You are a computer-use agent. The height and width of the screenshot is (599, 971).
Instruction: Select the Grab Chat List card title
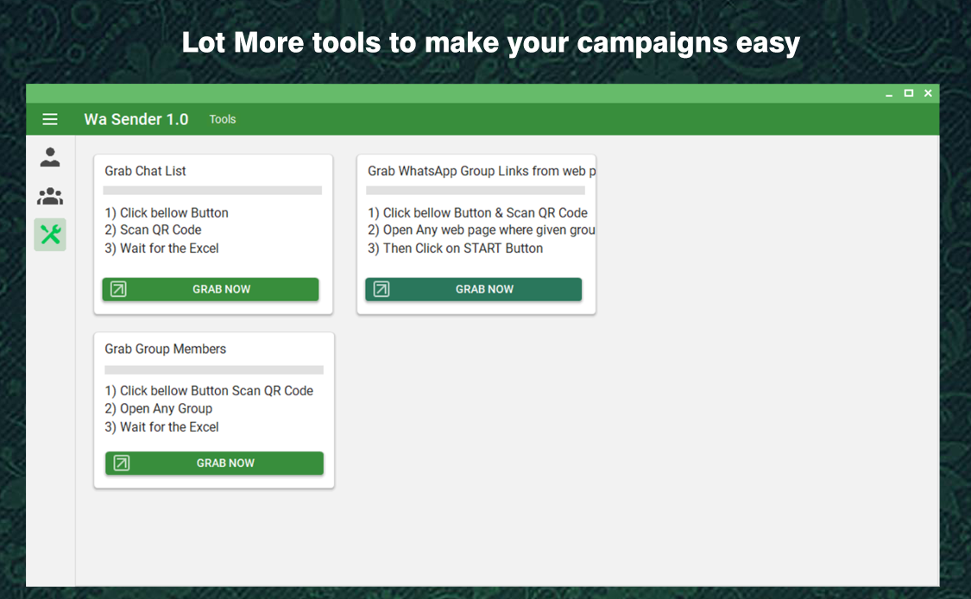tap(146, 171)
